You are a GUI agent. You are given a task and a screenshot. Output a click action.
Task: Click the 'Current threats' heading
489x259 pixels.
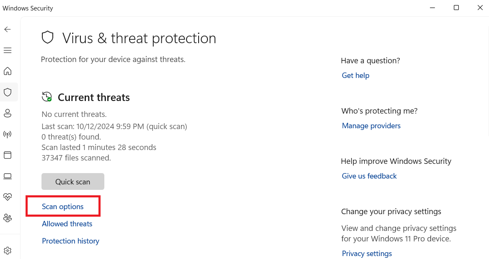[x=94, y=97]
